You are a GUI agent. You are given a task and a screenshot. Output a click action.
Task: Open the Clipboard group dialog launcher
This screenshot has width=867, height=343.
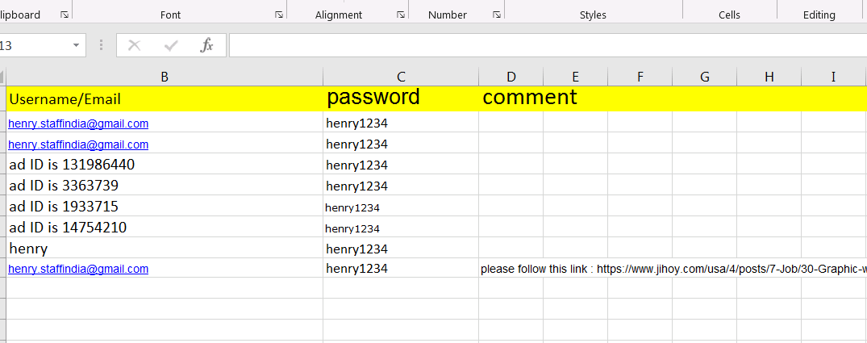click(63, 15)
